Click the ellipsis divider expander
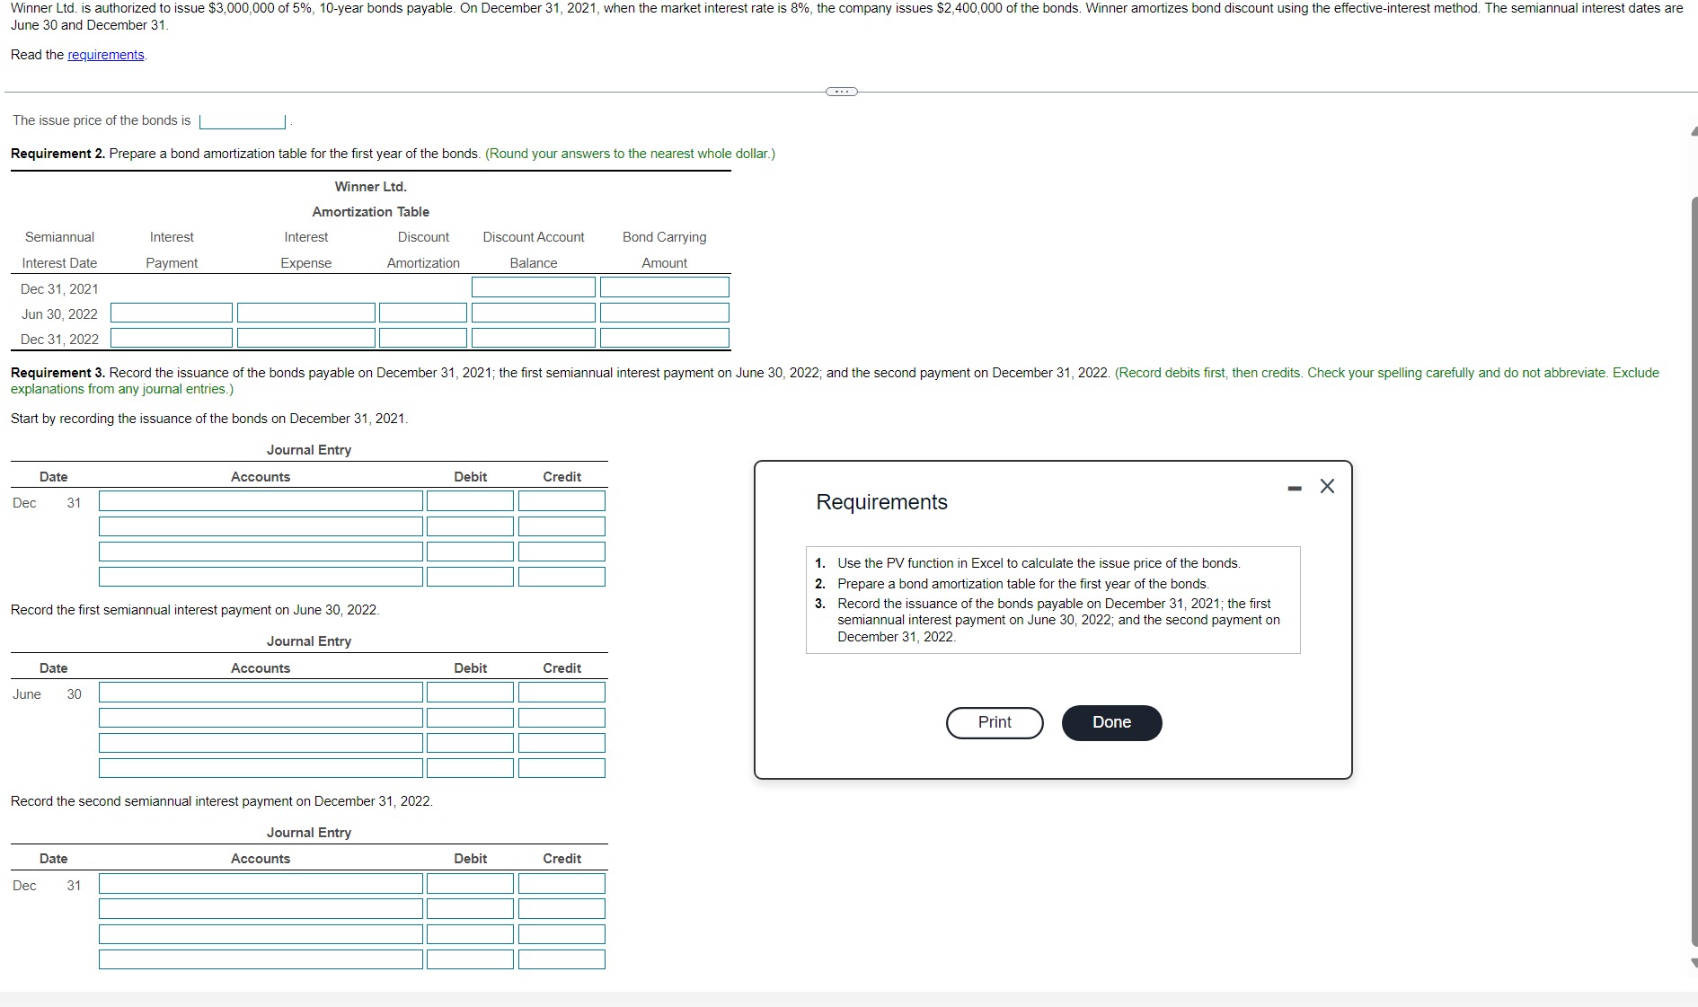The image size is (1698, 1007). tap(841, 91)
